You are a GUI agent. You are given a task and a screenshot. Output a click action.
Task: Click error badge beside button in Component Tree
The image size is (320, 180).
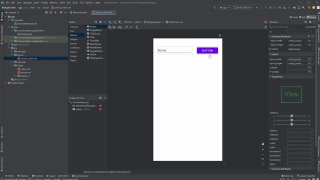coord(100,109)
